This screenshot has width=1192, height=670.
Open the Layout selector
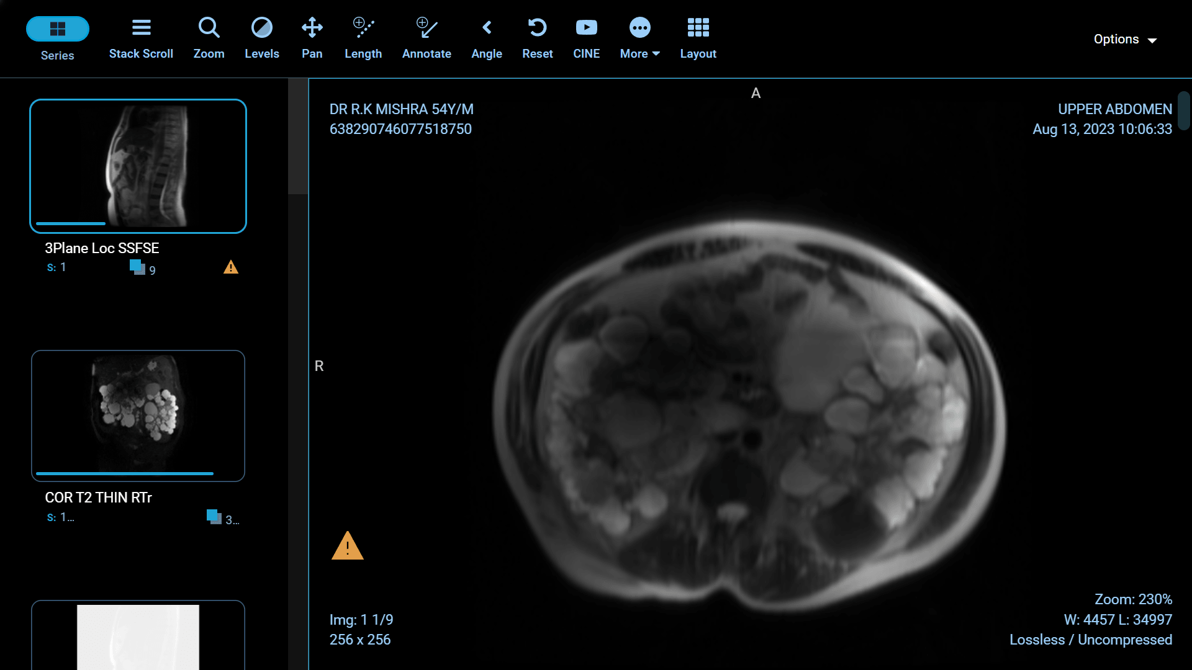(698, 37)
